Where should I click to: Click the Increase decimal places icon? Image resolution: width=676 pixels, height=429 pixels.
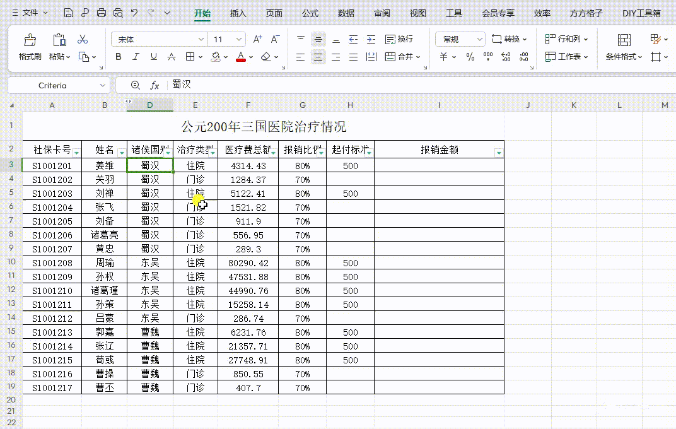pyautogui.click(x=506, y=57)
